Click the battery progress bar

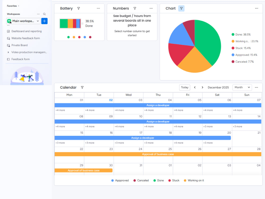(x=70, y=24)
